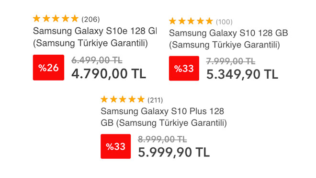The width and height of the screenshot is (316, 178).
Task: Open the Samsung Galaxy S10 Plus 128 listing
Action: pyautogui.click(x=164, y=117)
